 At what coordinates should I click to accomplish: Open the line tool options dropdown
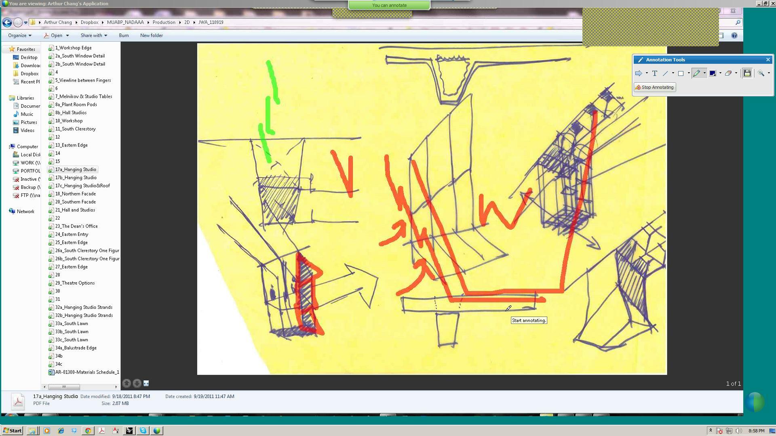(x=673, y=73)
